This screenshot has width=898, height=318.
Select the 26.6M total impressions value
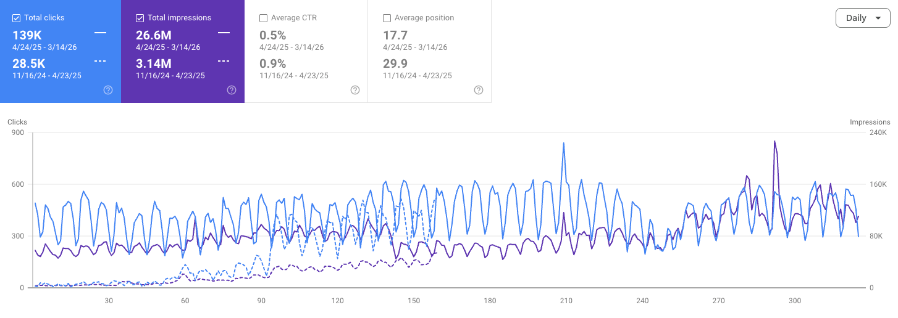click(154, 35)
